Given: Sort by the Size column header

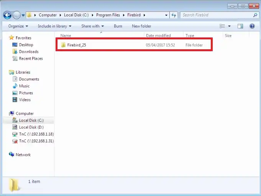Looking at the screenshot, I should point(228,36).
